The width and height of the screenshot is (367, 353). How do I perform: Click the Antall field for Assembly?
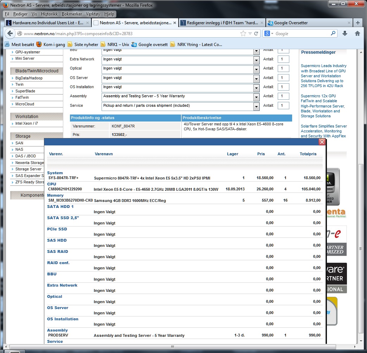pos(283,96)
